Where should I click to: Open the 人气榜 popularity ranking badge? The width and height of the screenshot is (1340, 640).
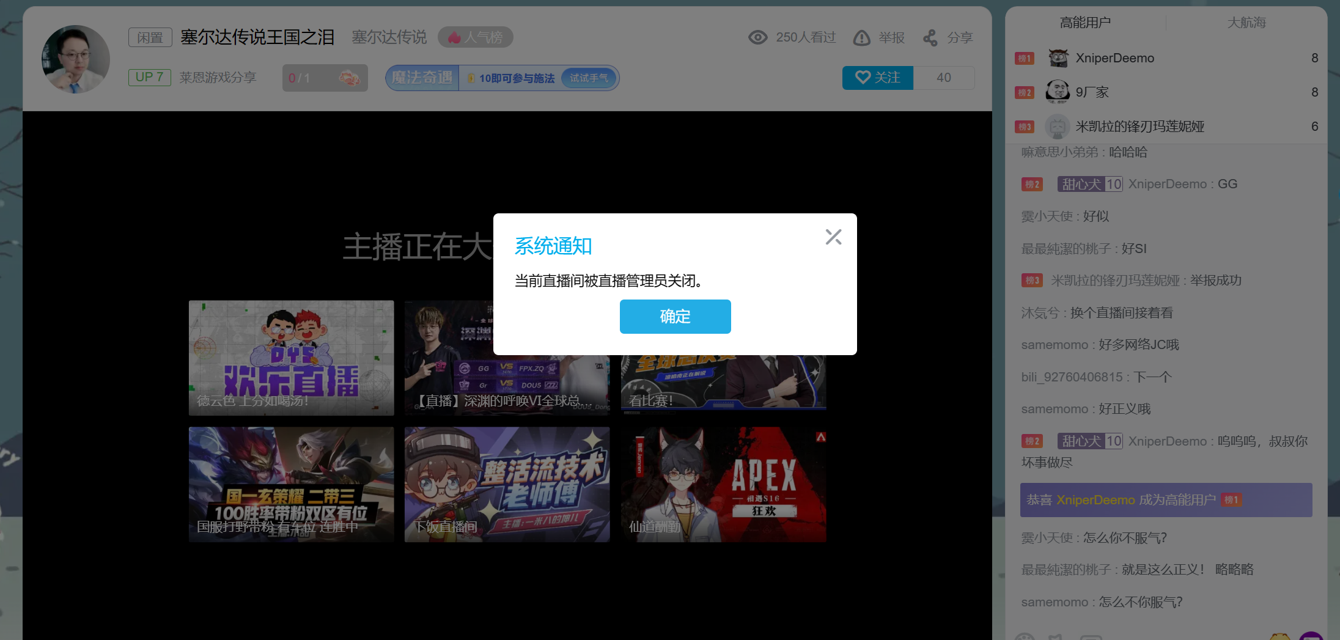tap(476, 37)
